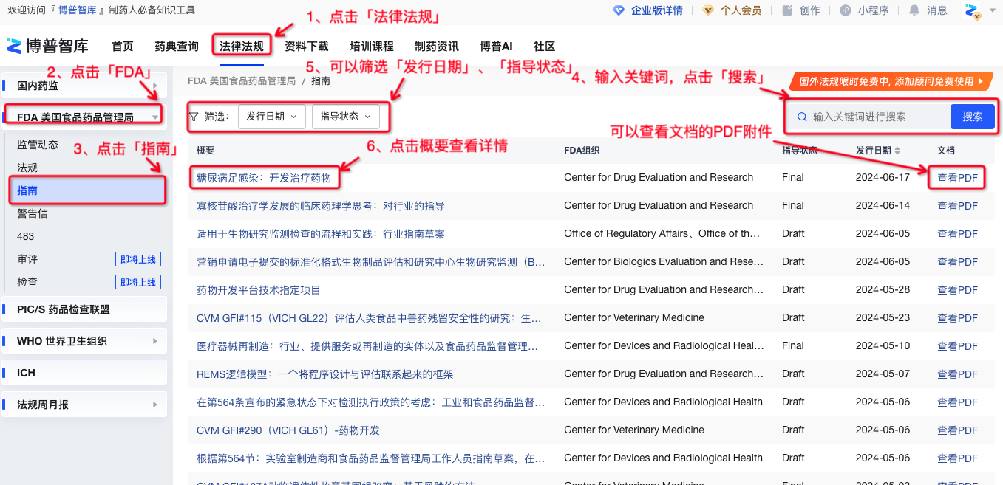The image size is (1003, 485).
Task: Click 查看PDF for the 2024-06-17 row
Action: [x=957, y=178]
